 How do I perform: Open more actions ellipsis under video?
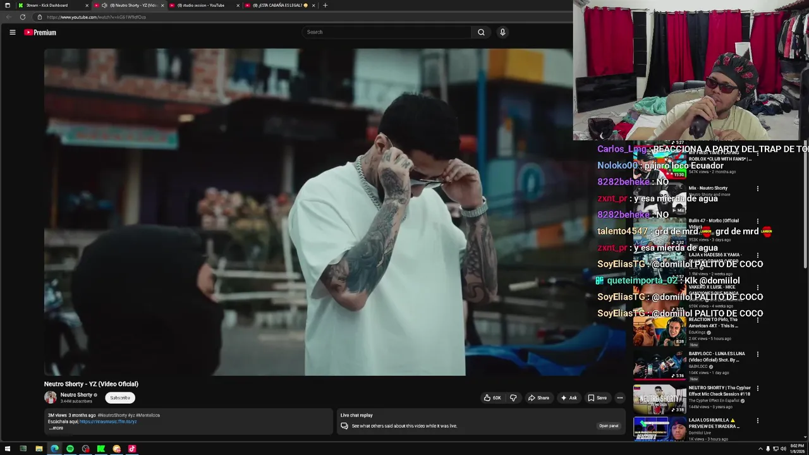click(x=620, y=397)
